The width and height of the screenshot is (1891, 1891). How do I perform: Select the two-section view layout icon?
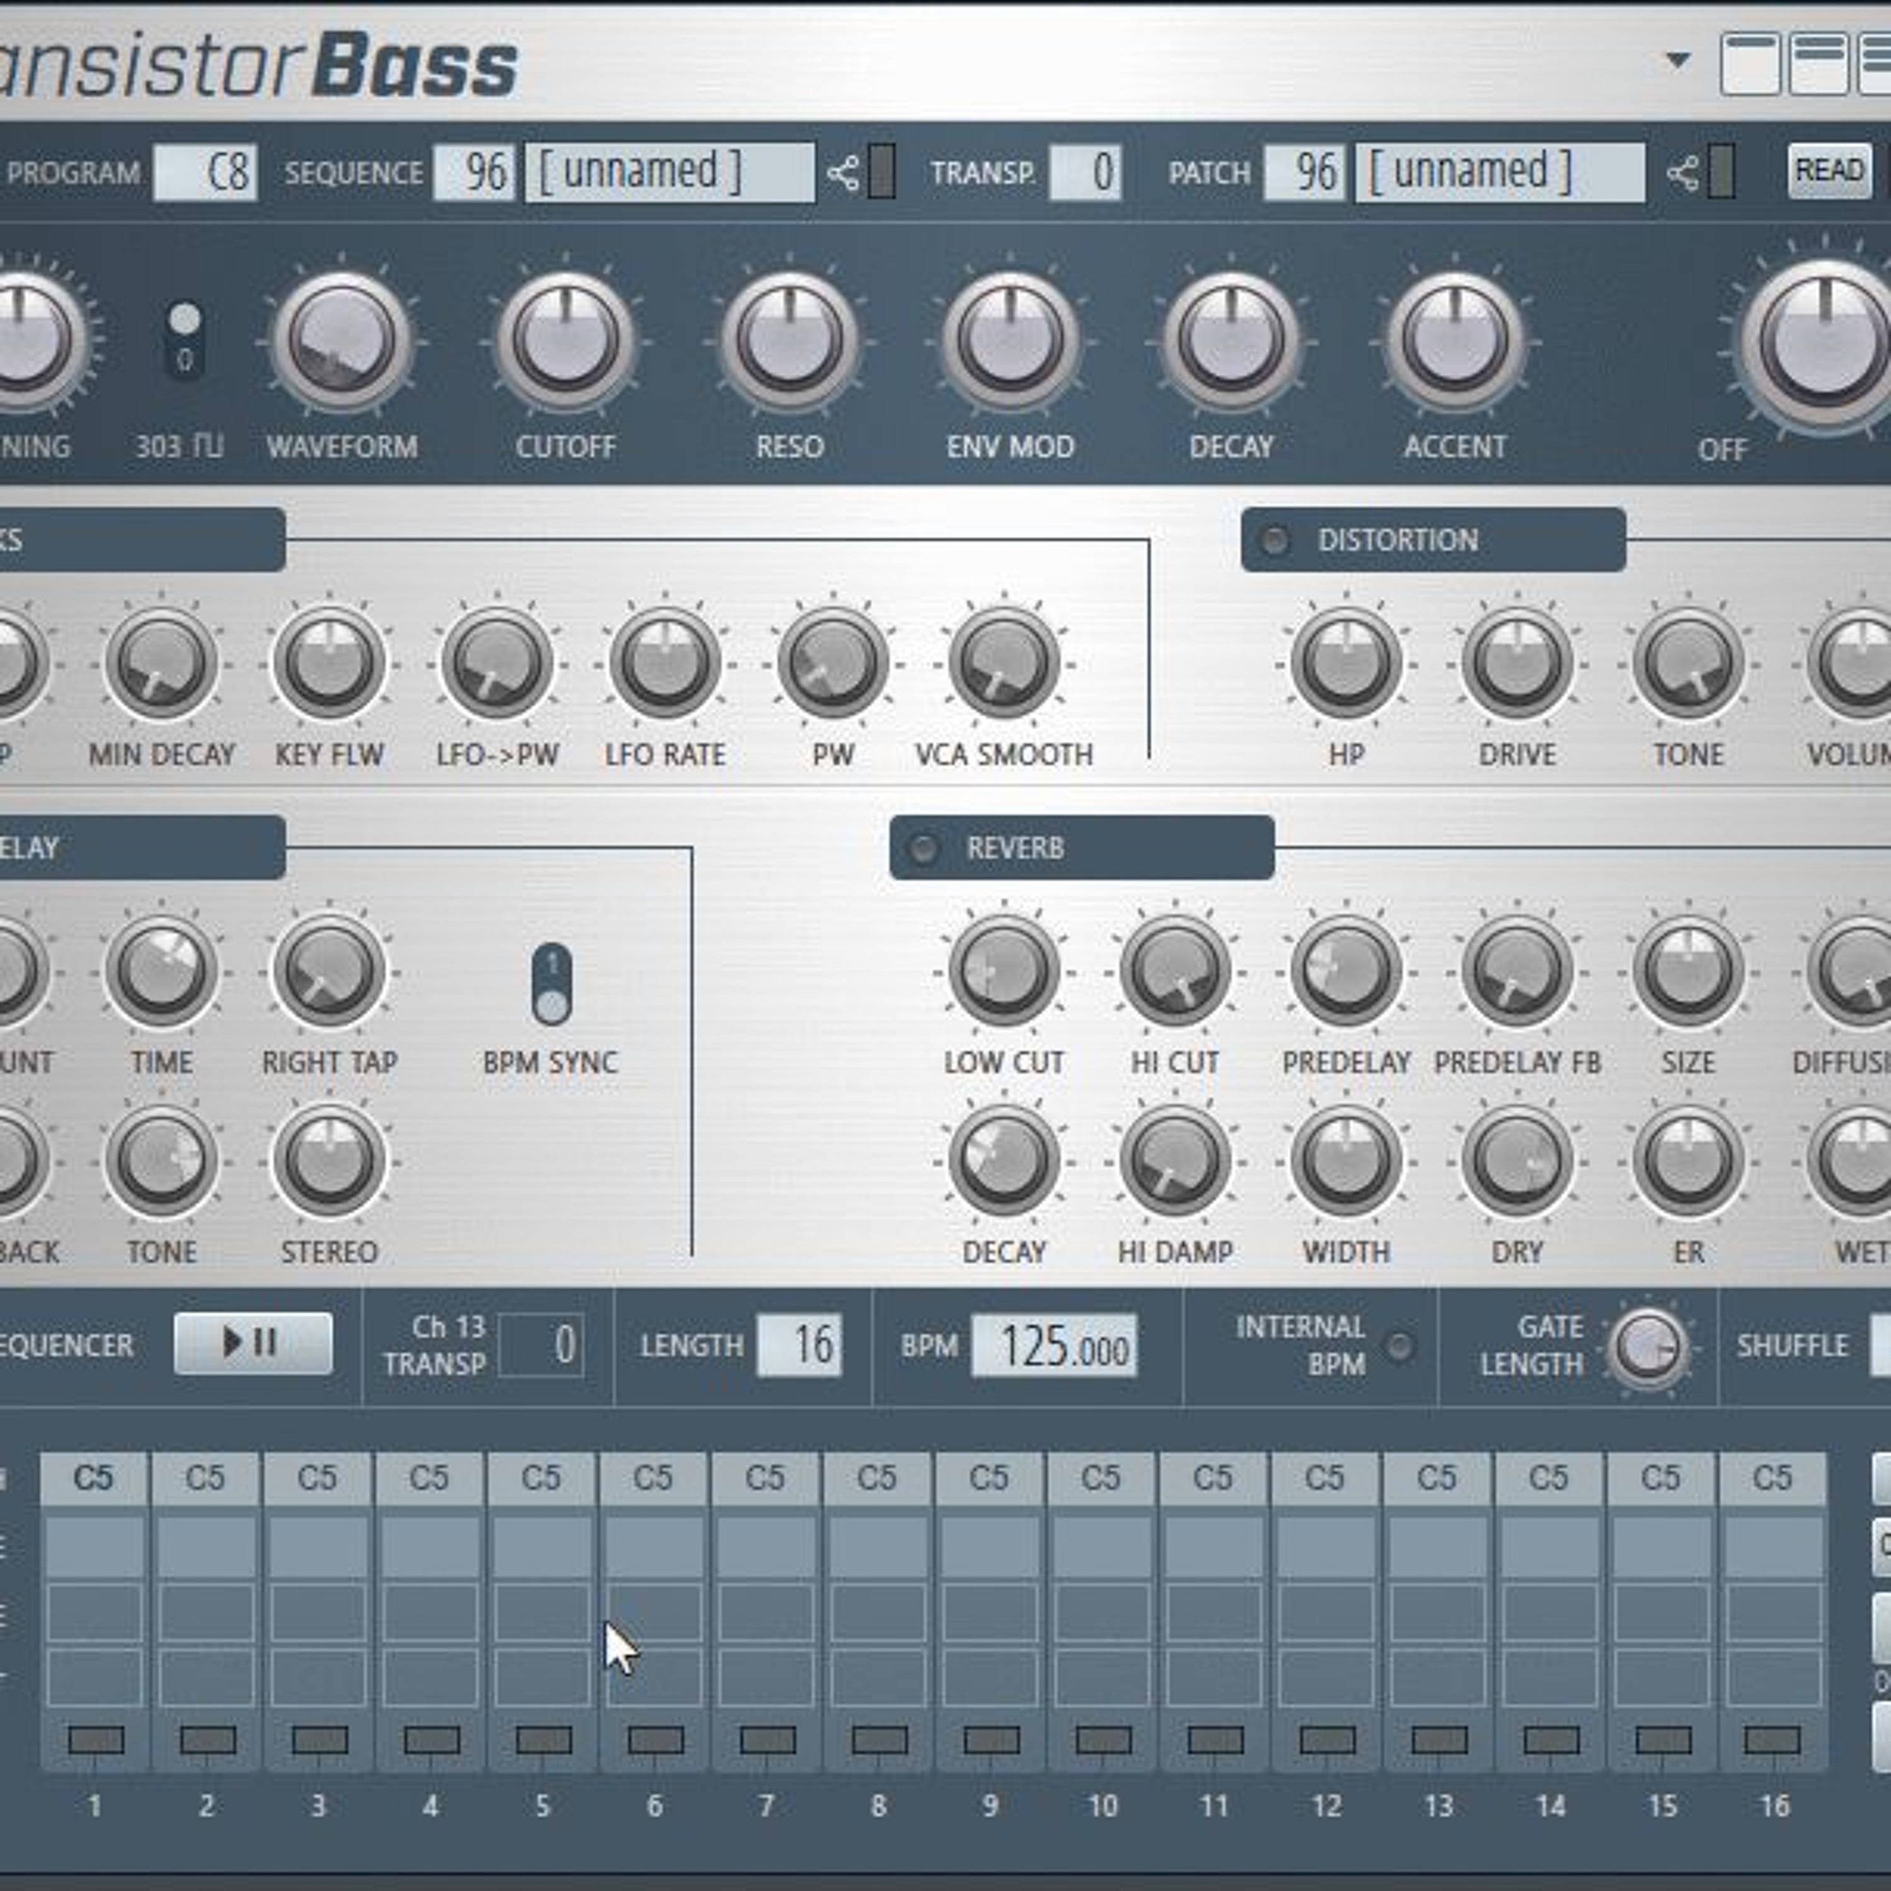pos(1819,62)
